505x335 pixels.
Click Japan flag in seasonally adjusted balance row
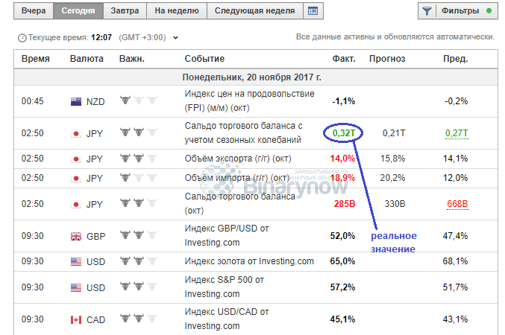(76, 133)
